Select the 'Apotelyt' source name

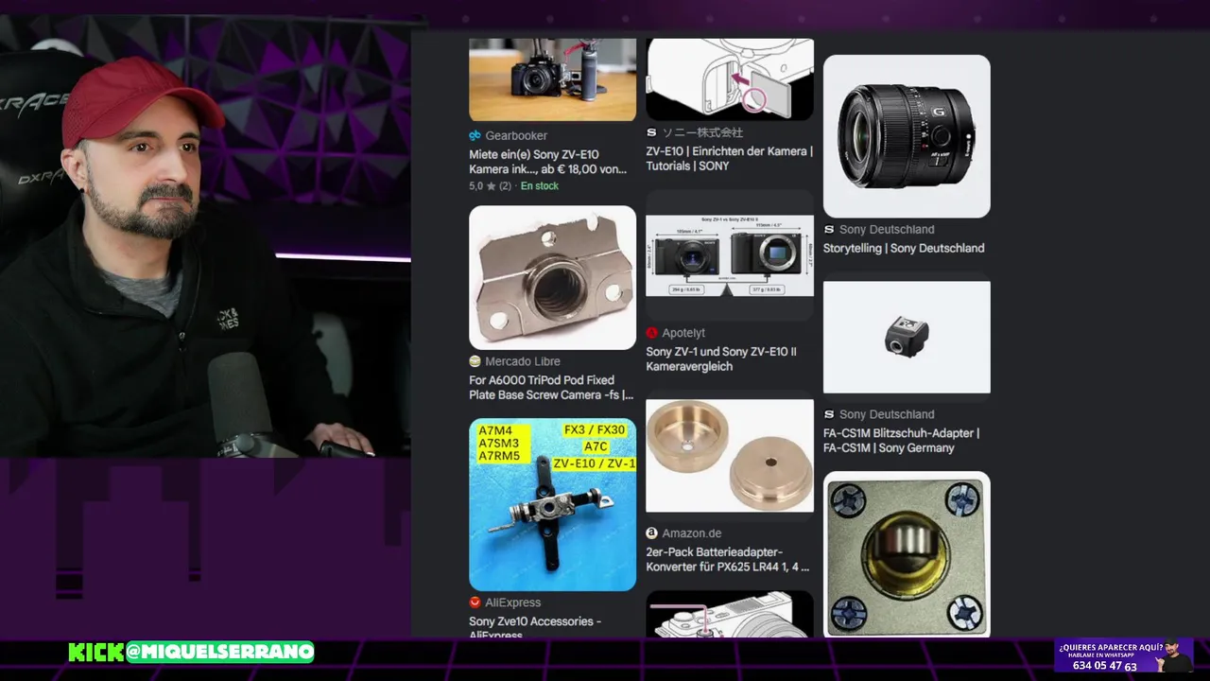coord(683,333)
